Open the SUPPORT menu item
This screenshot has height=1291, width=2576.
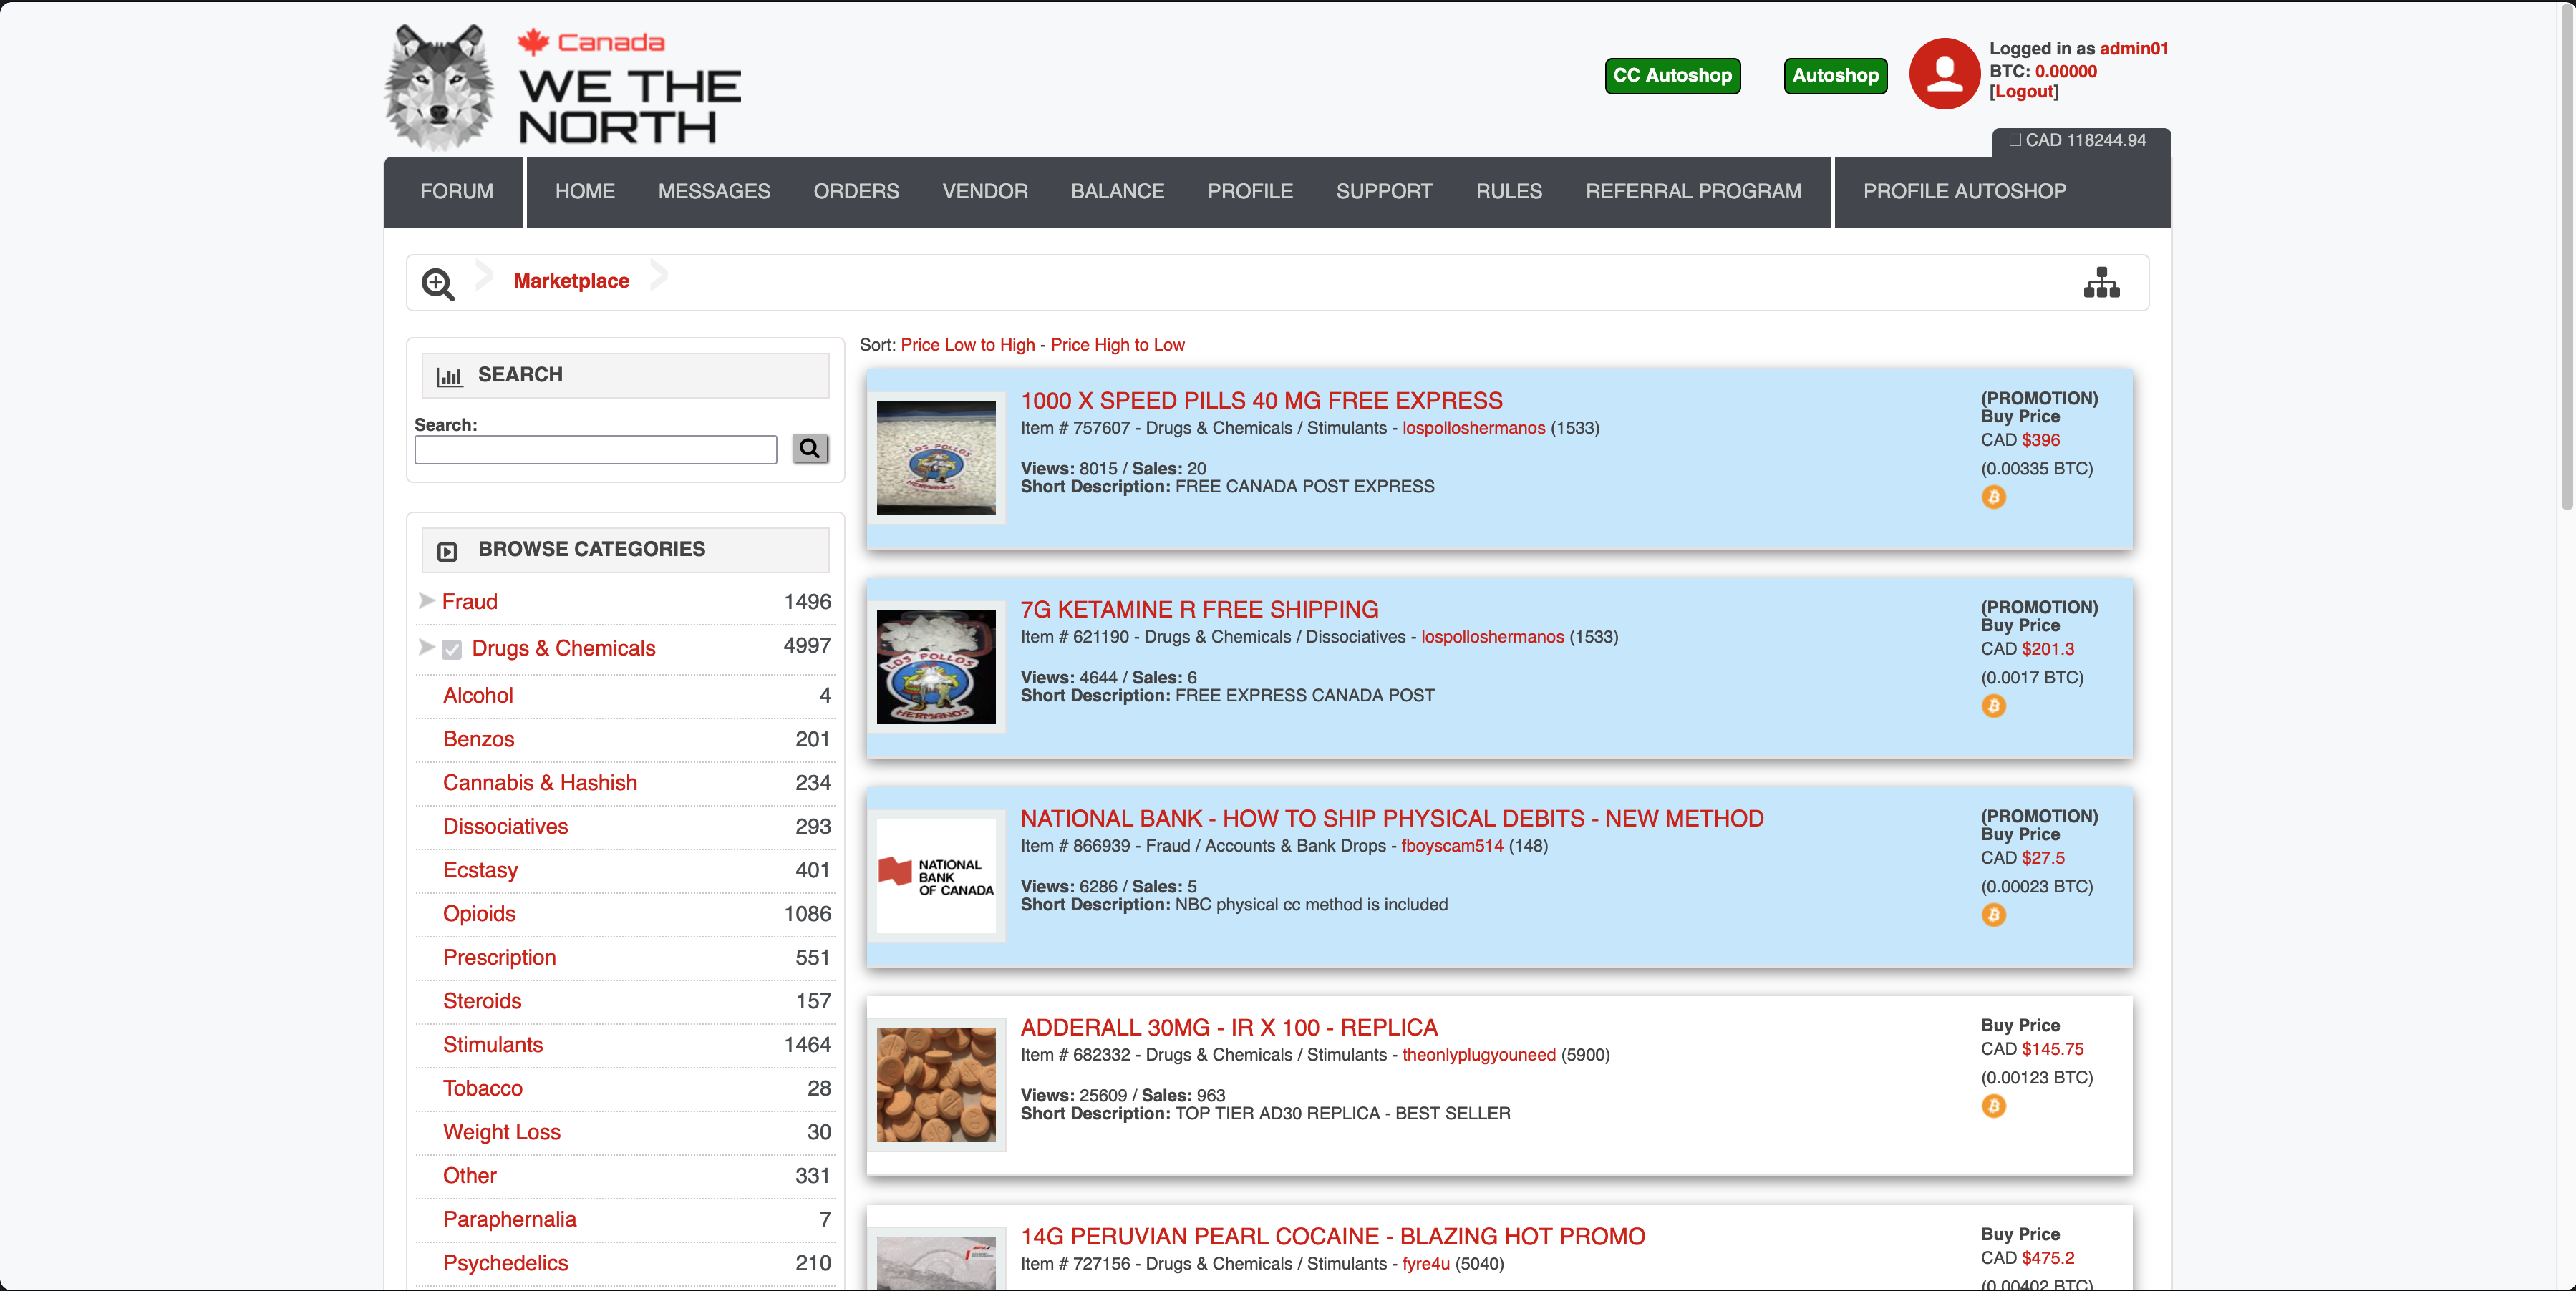click(x=1384, y=191)
